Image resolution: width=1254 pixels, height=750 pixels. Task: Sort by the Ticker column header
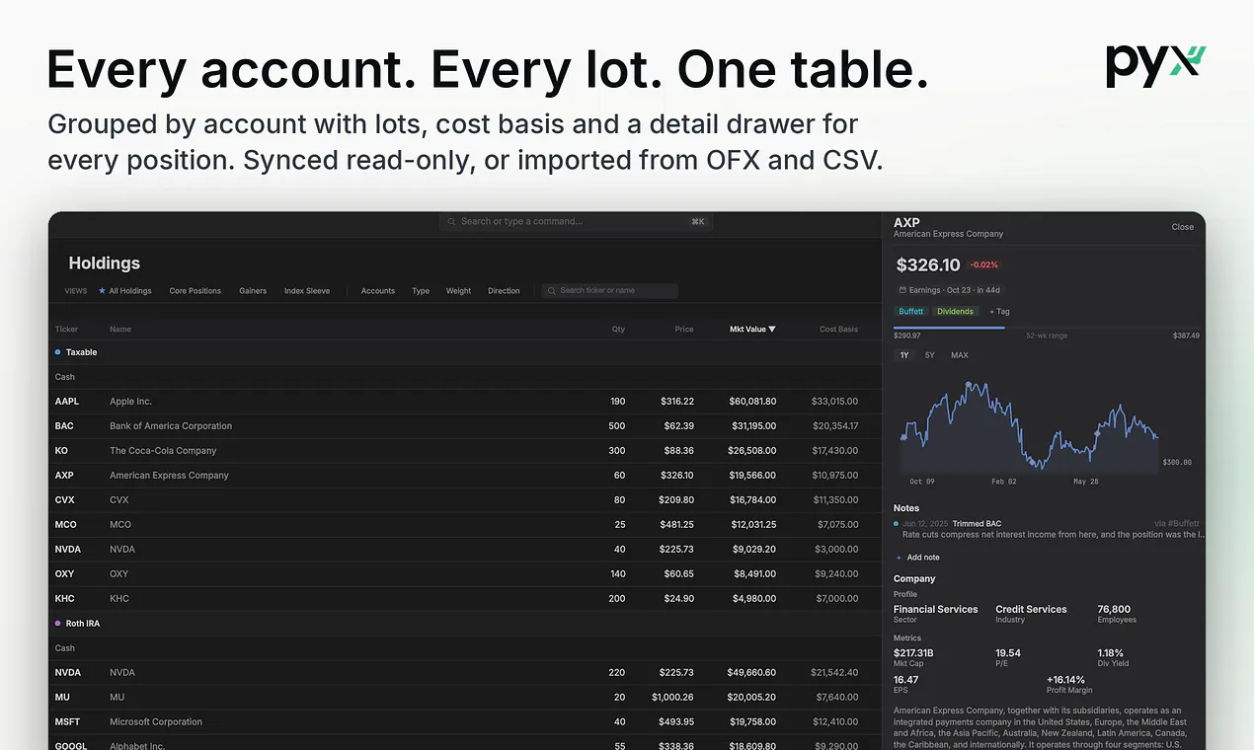(x=66, y=329)
